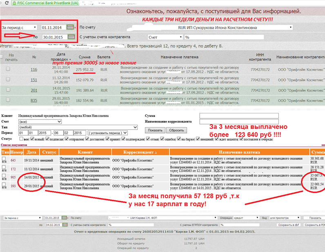
Task: Tick the На печать header checkbox
Action: (x=1, y=56)
